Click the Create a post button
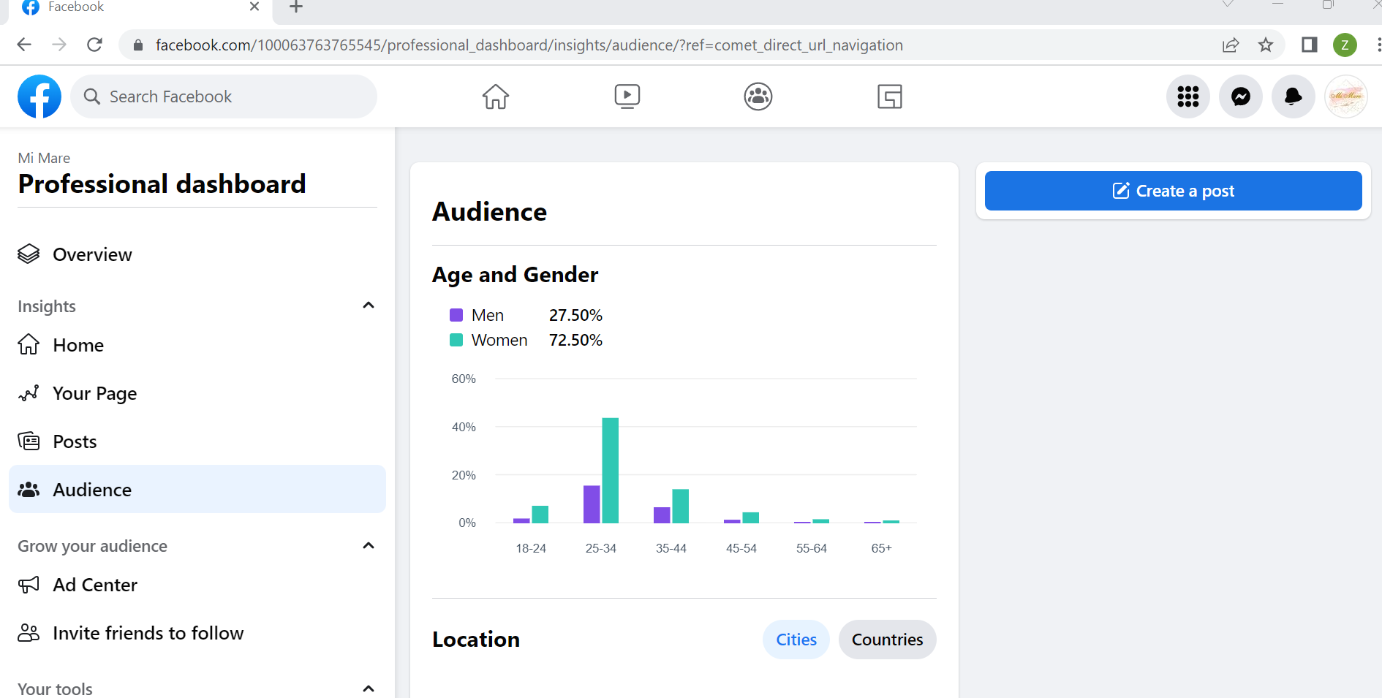 click(x=1173, y=191)
